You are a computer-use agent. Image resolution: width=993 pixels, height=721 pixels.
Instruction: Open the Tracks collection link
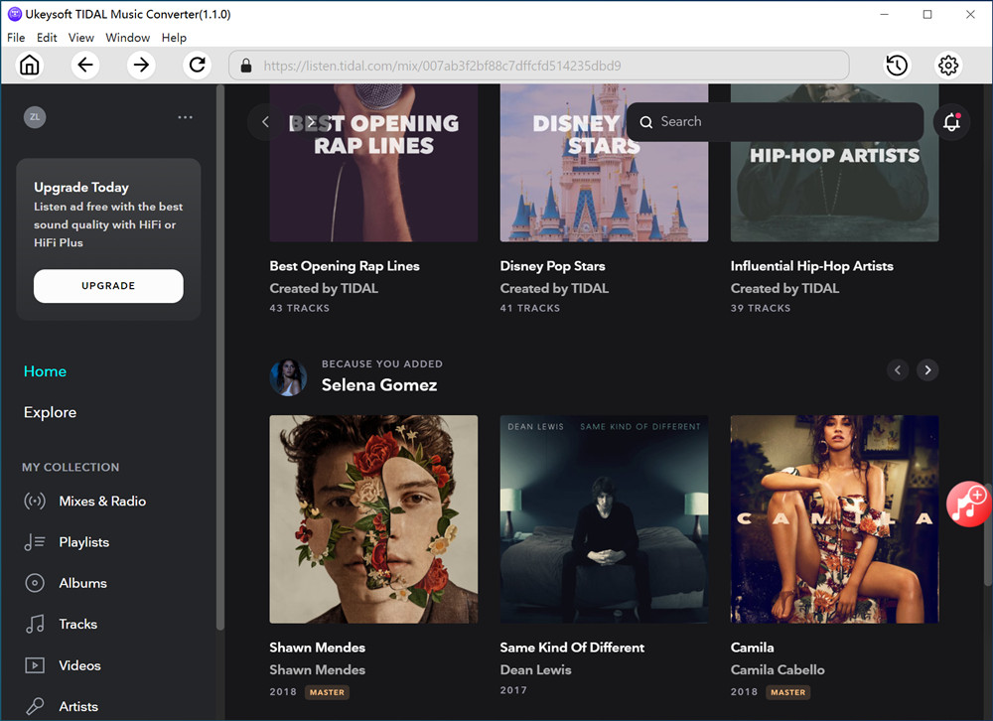tap(77, 624)
